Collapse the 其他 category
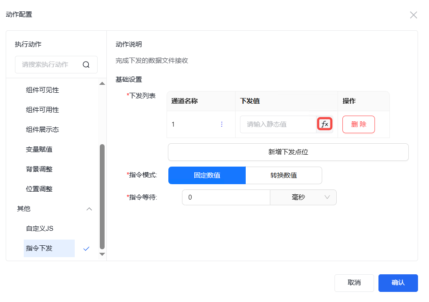 pos(89,209)
